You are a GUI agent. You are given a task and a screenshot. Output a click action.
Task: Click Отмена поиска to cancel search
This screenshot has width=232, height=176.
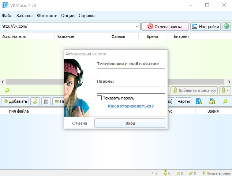[x=165, y=27]
